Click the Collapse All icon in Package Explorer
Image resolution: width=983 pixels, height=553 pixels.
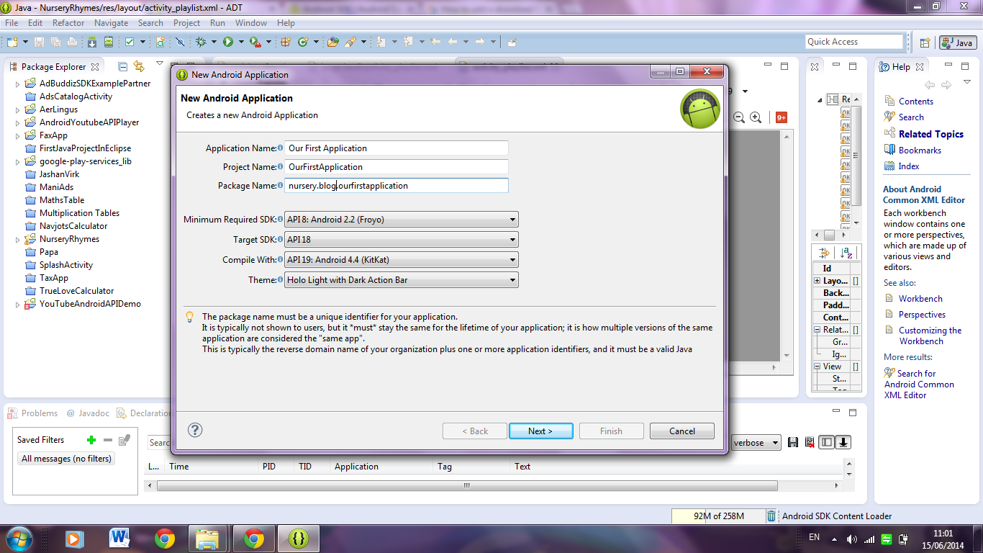[122, 66]
